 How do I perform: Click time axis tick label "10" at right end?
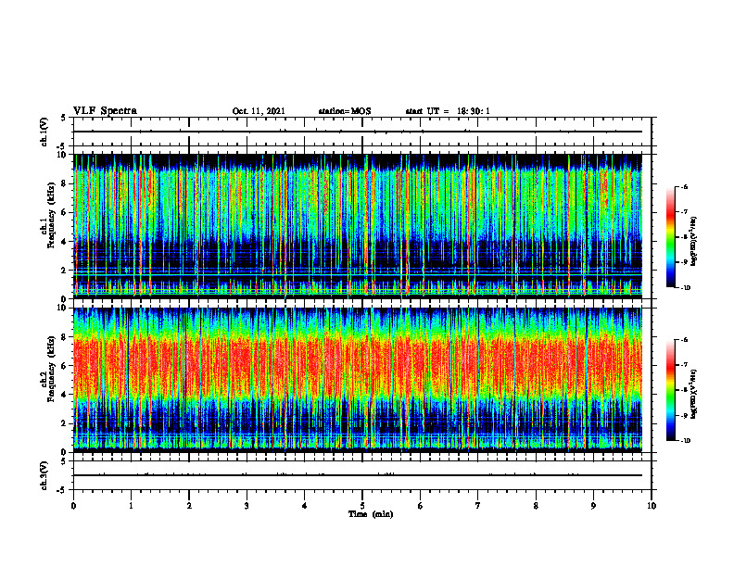pos(652,506)
